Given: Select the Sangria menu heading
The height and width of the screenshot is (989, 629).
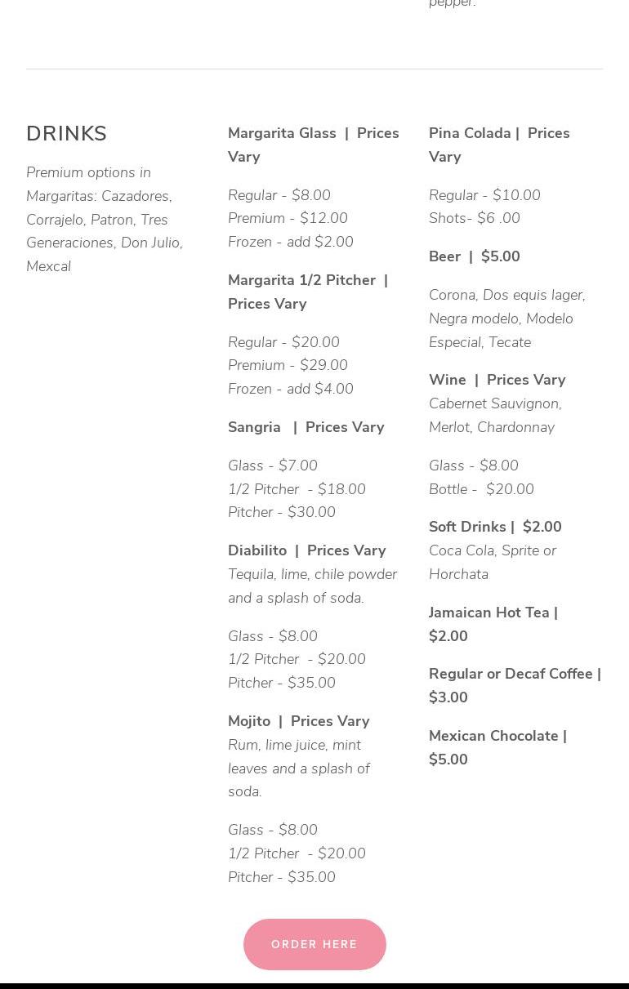Looking at the screenshot, I should 306,427.
